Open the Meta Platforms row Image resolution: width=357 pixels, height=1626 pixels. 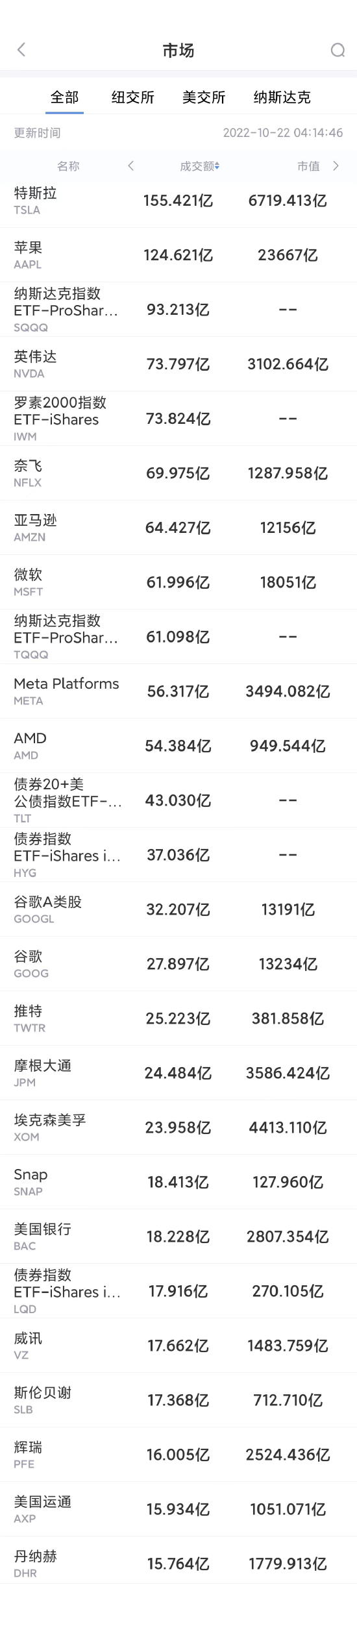coord(178,691)
